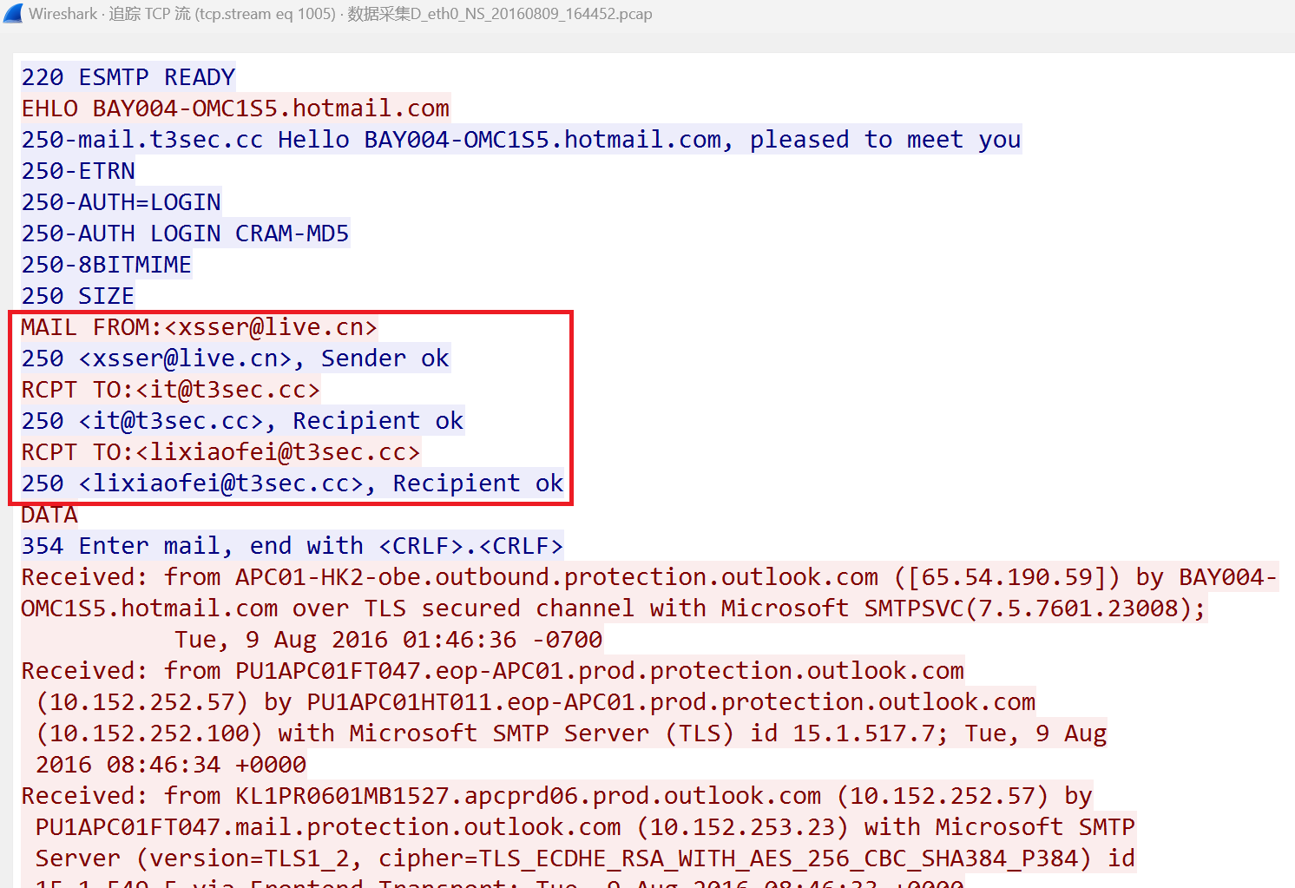Image resolution: width=1295 pixels, height=888 pixels.
Task: Click the Wireshark window title text
Action: pos(340,14)
